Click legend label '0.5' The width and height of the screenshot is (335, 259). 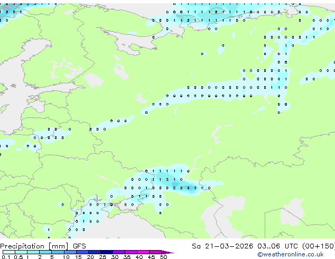tap(18, 257)
